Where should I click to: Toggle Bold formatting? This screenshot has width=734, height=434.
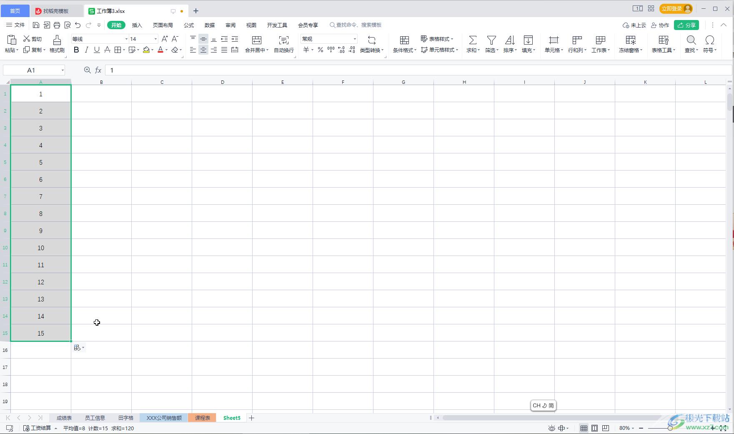point(76,50)
